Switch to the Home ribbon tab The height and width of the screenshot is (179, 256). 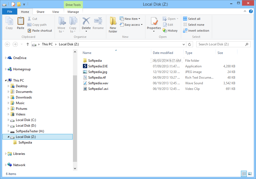point(25,12)
